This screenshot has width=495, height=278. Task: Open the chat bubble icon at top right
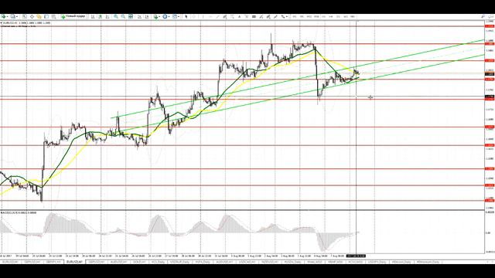pos(490,16)
